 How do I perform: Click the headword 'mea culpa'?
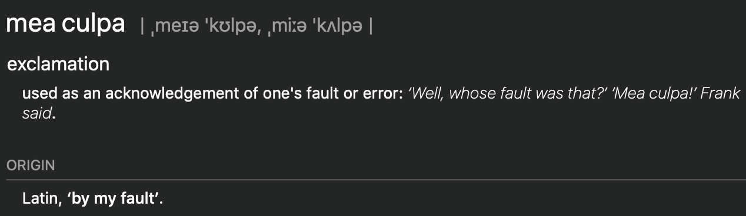pyautogui.click(x=65, y=25)
